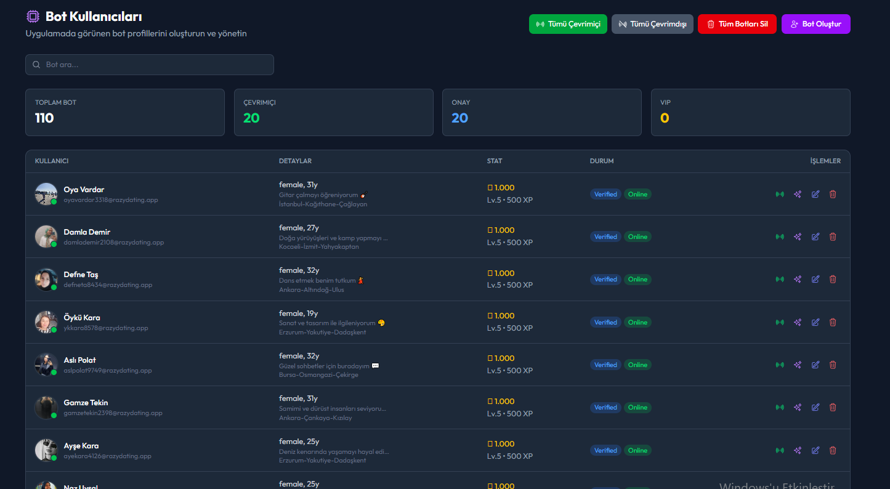890x489 pixels.
Task: Delete the Gamze Tekin bot
Action: click(x=833, y=407)
